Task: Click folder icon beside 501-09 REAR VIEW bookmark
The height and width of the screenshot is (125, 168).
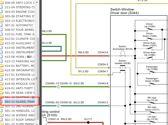Action: coord(2,93)
